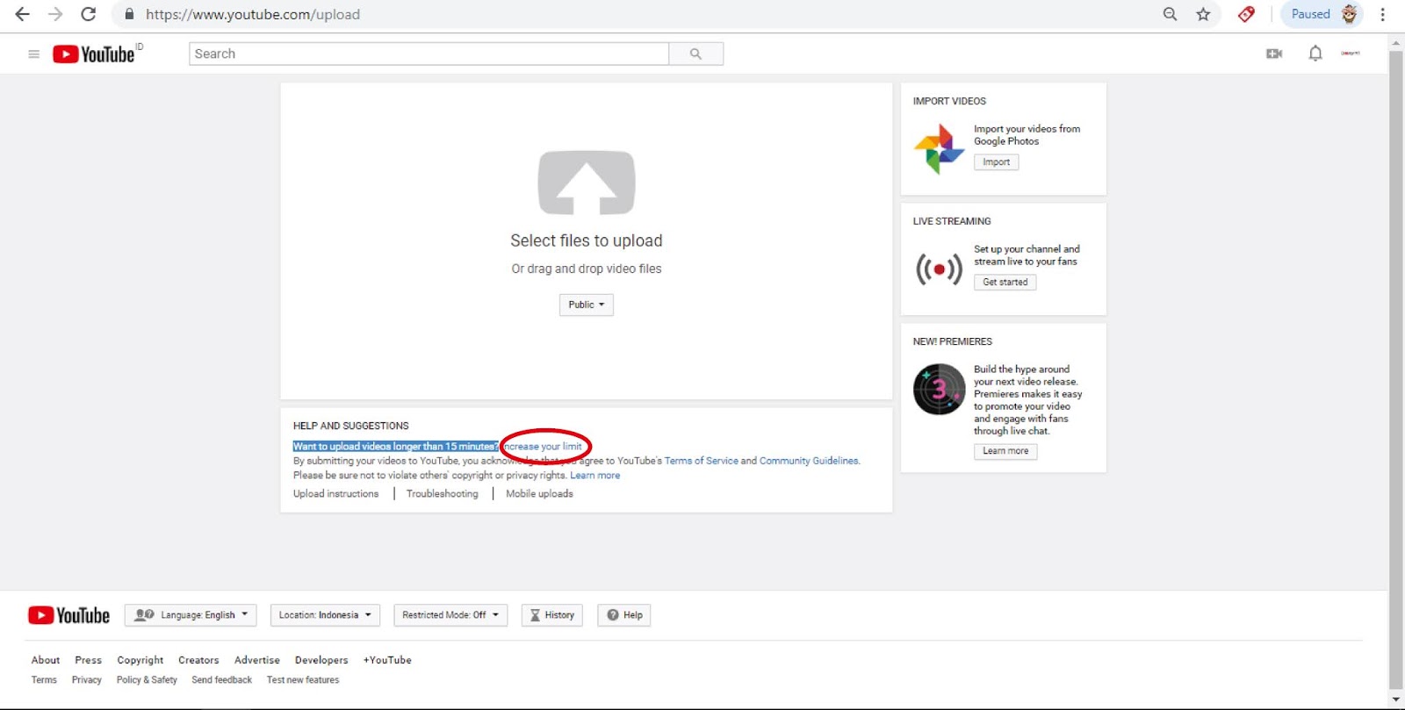1405x710 pixels.
Task: Click the scrollbar down arrow
Action: pos(1396,700)
